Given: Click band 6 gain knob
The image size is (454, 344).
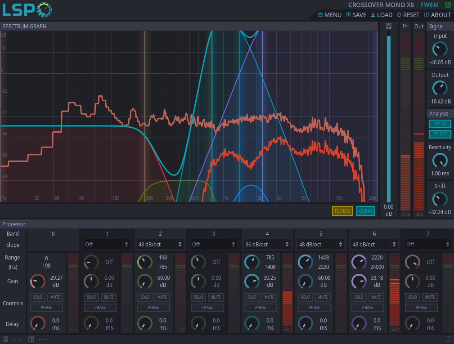Looking at the screenshot, I should pos(359,281).
